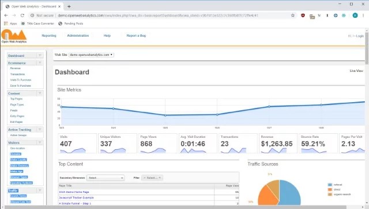Screen dimensions: 369x209
Task: Select Dashboard in the sidebar
Action: (16, 56)
